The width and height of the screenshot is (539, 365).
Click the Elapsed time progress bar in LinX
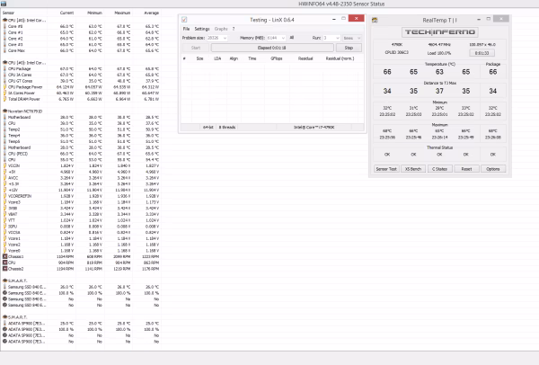272,48
